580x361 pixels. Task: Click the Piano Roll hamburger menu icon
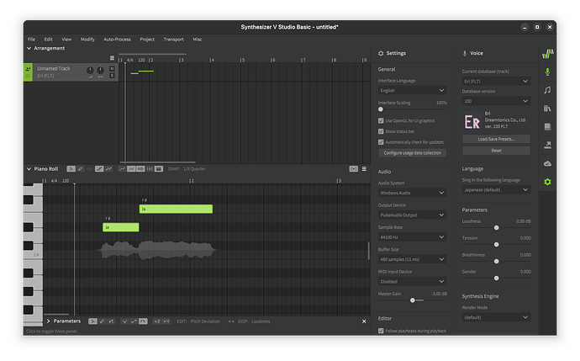[364, 169]
